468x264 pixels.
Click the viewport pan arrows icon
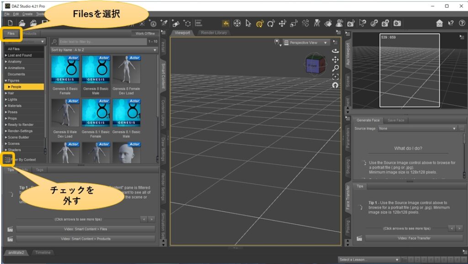[x=335, y=60]
